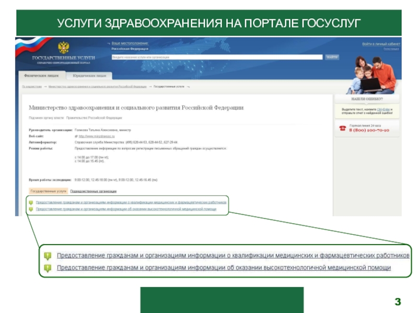Open the ministry website URL link
This screenshot has height=313, width=418.
[97, 136]
